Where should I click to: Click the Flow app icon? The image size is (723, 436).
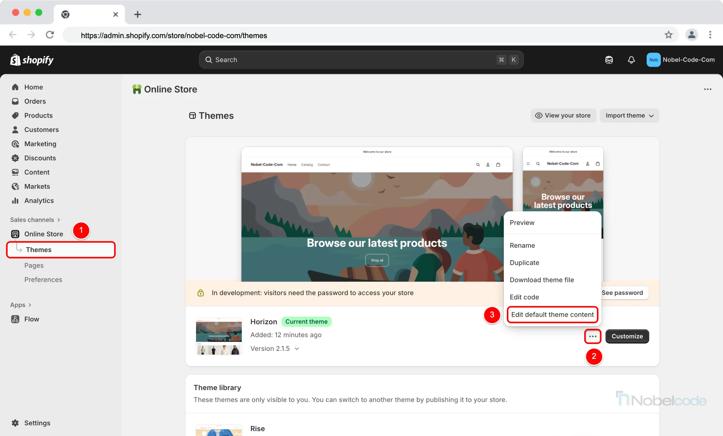(15, 319)
